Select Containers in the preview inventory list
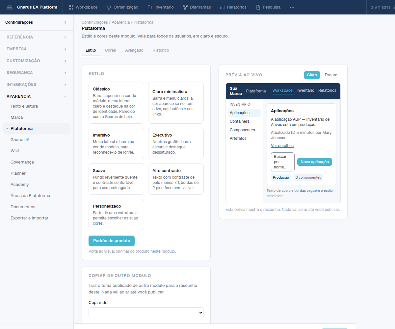The height and width of the screenshot is (329, 395). [244, 121]
